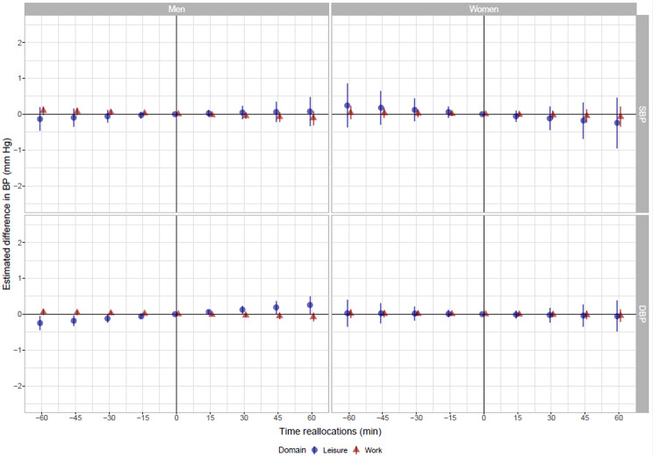Click Leisure point at 60 in Men DBP
The image size is (653, 457).
310,305
